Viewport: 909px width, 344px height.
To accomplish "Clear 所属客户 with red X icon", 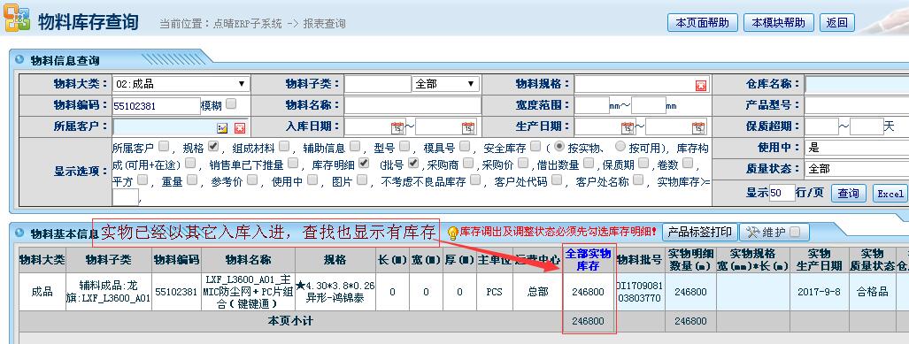I will pos(240,128).
